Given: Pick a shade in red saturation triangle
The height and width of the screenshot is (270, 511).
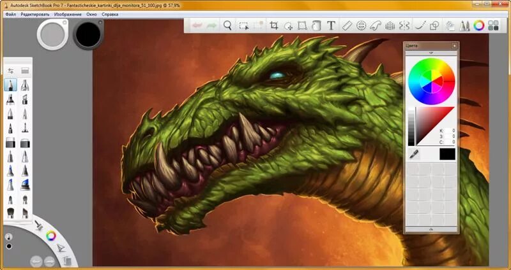Looking at the screenshot, I should (431, 122).
